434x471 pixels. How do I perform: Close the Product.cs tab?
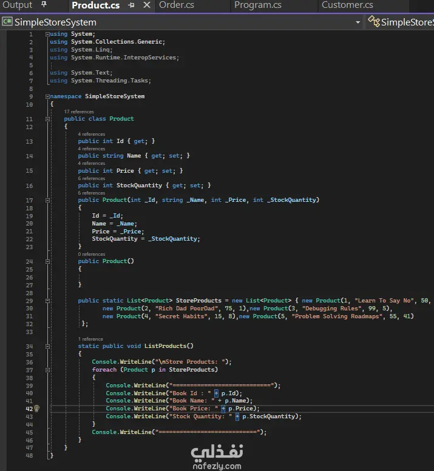[147, 5]
